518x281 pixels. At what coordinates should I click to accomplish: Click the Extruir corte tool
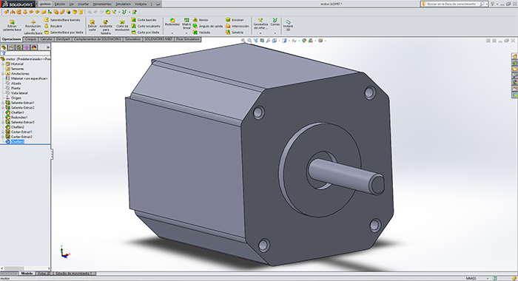point(92,26)
